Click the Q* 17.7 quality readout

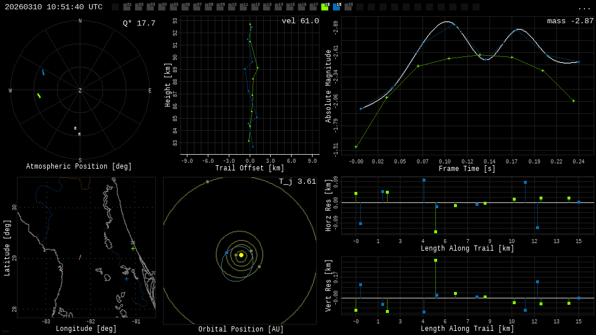point(139,23)
